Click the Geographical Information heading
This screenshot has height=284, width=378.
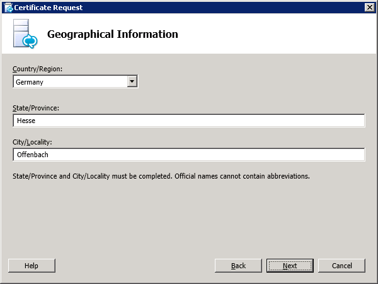click(113, 34)
